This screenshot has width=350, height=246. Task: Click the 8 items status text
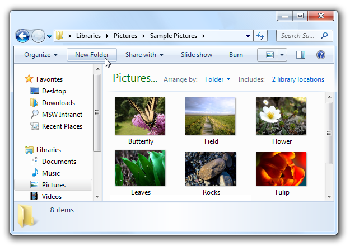62,210
